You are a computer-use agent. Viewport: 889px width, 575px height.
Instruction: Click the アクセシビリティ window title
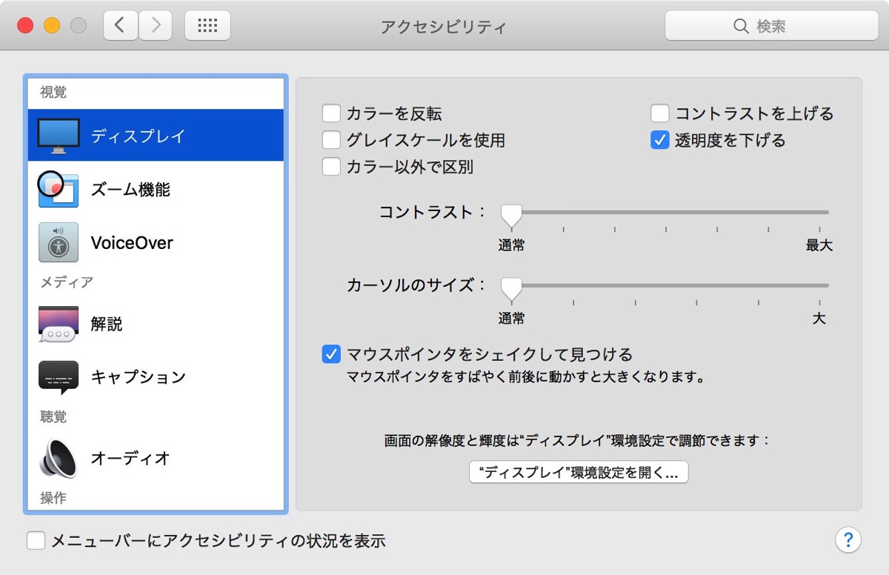coord(444,27)
